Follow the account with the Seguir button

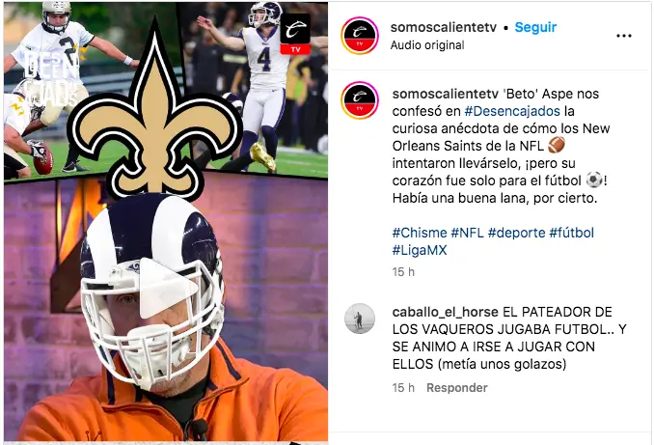(x=535, y=27)
